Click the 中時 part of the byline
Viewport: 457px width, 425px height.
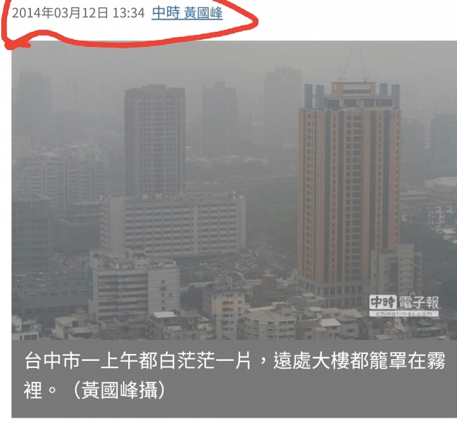[166, 13]
